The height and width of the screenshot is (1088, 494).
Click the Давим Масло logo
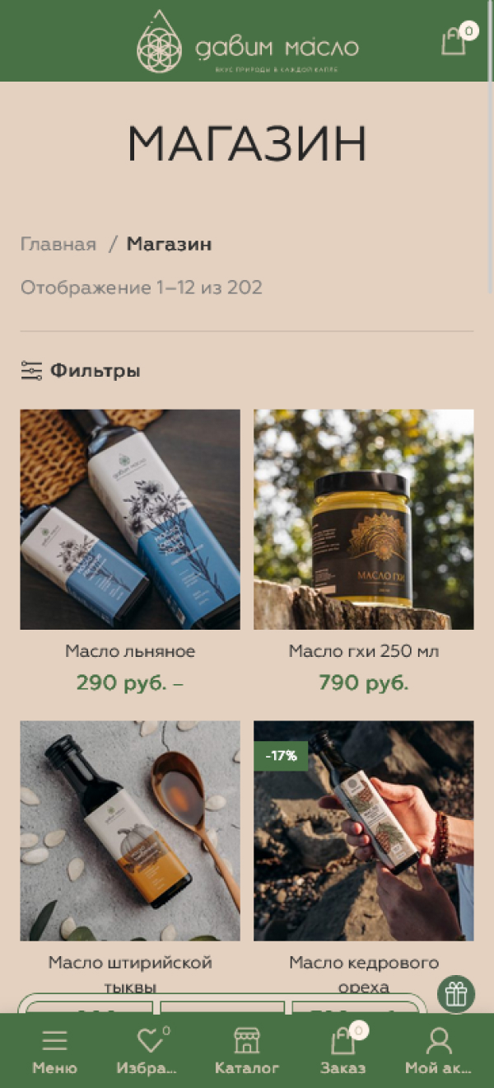point(247,41)
